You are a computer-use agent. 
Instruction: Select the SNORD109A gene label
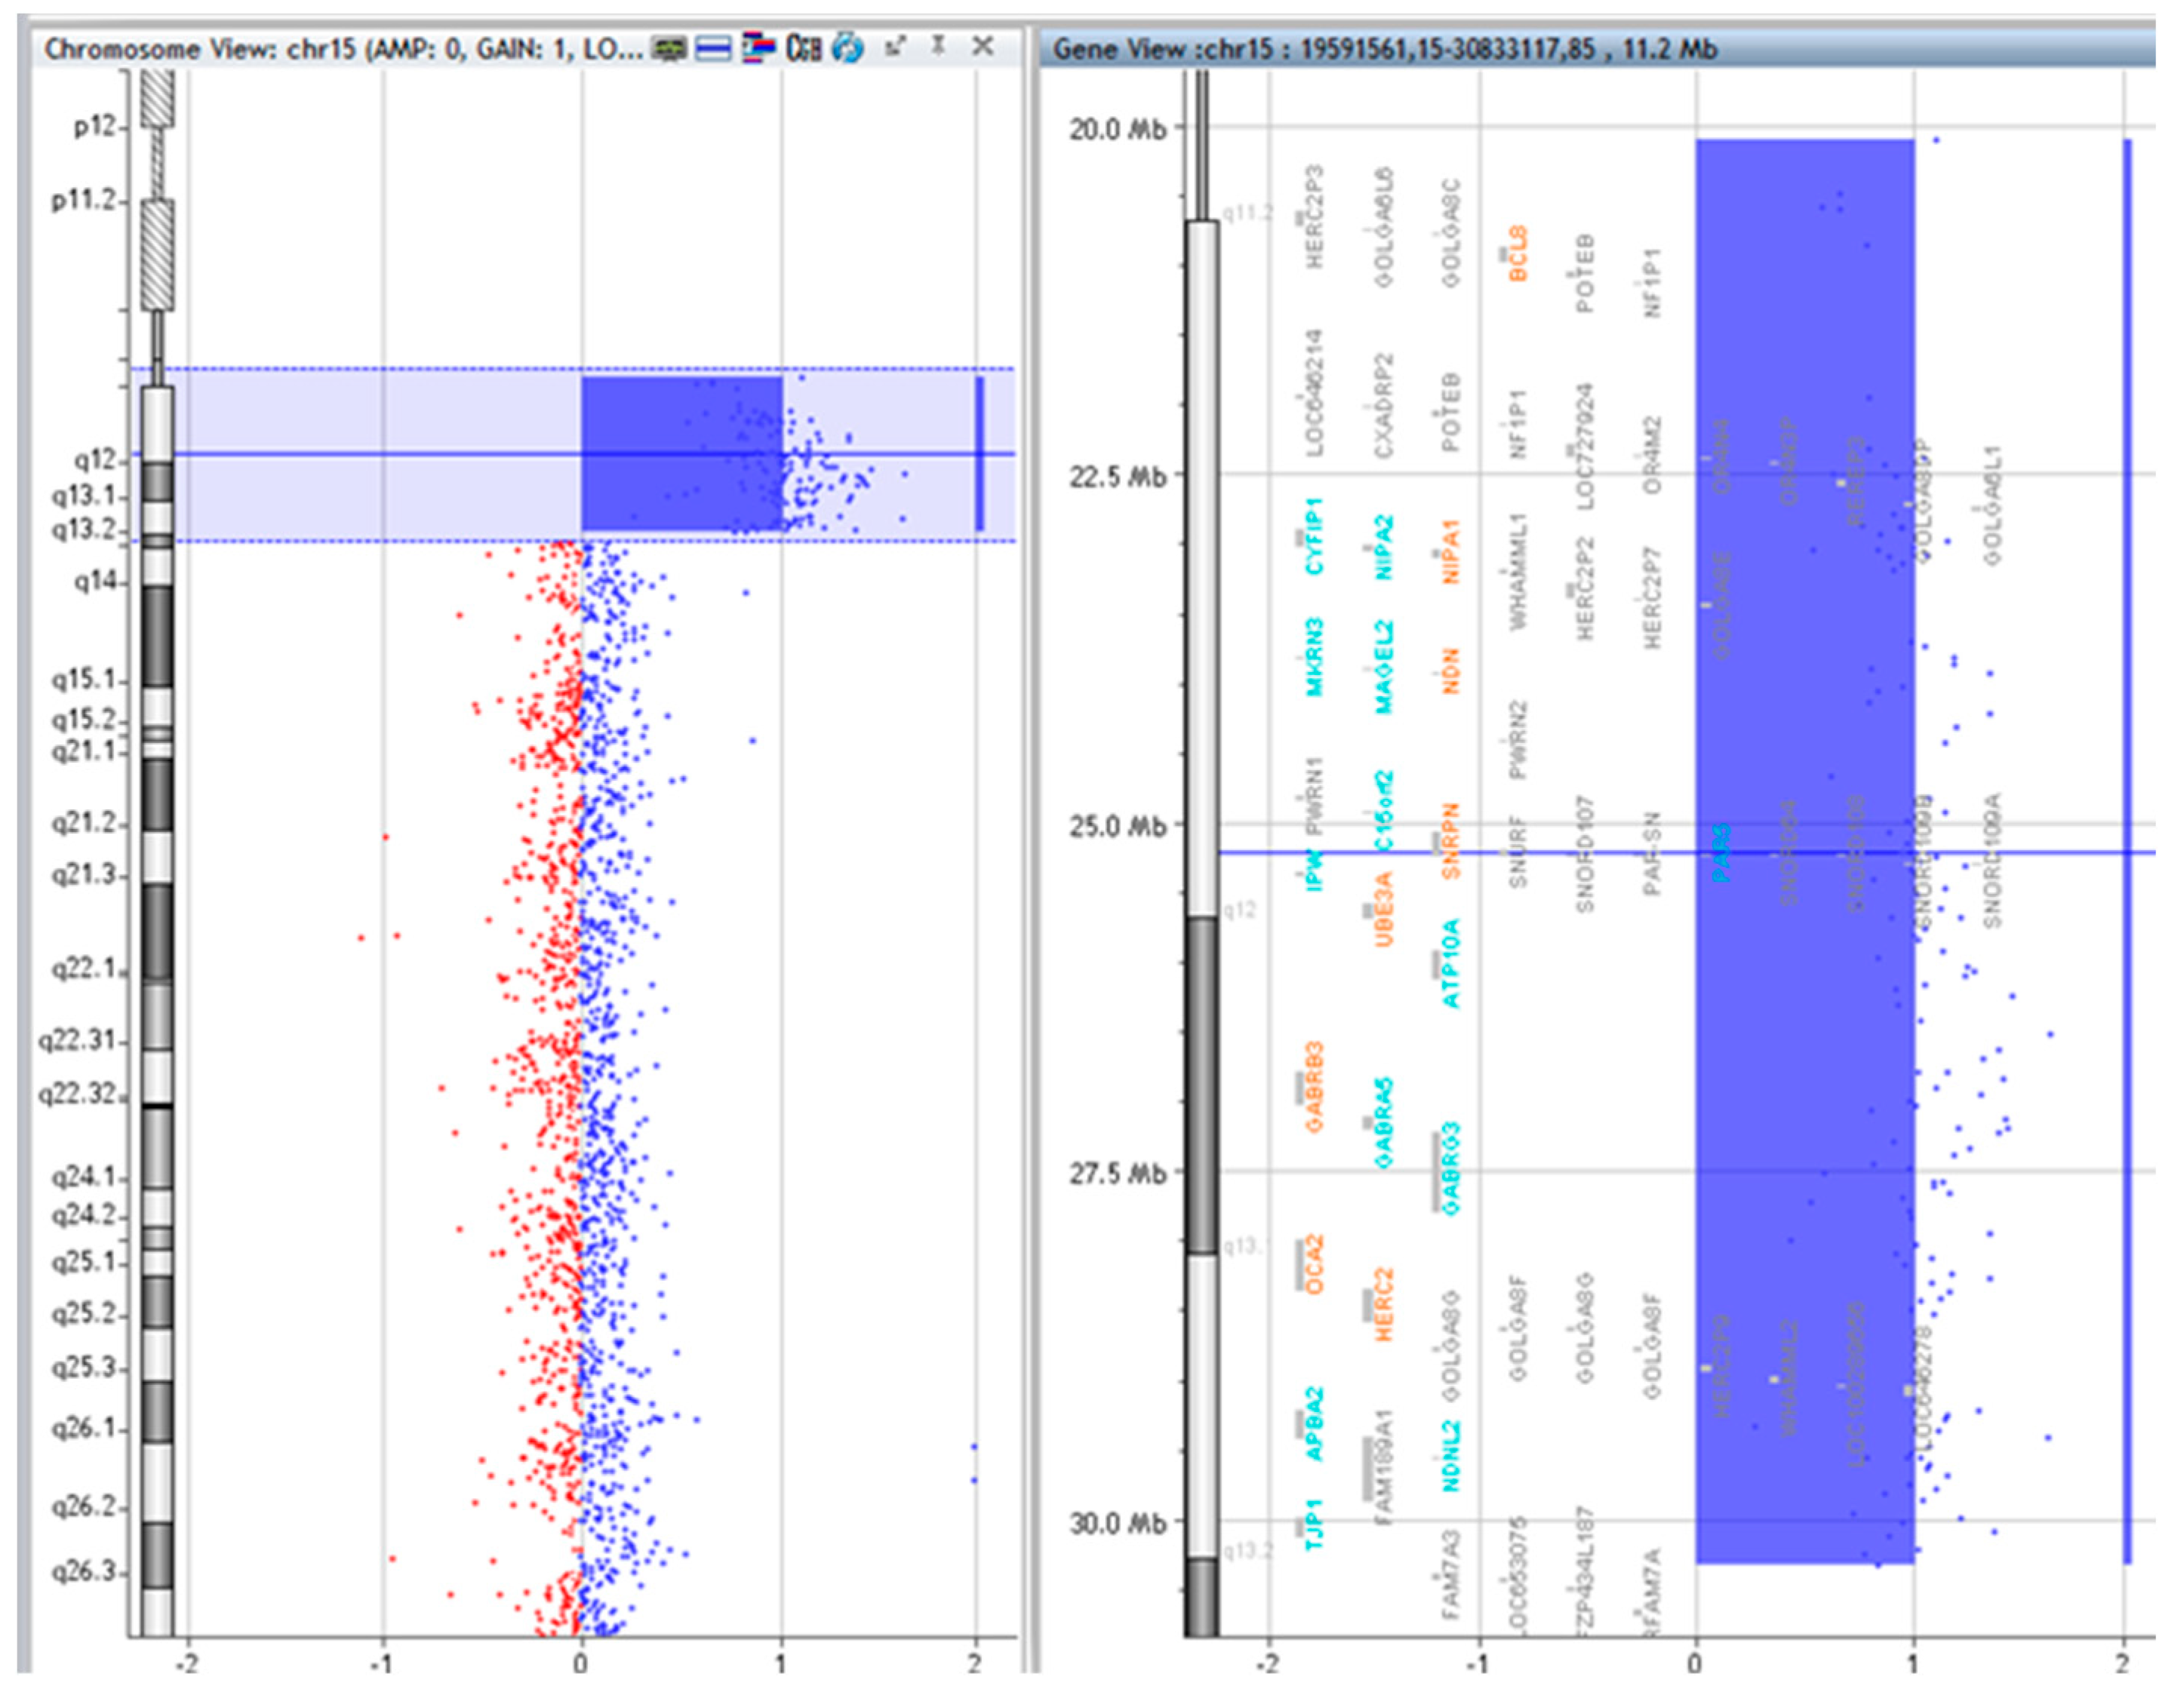[1992, 861]
